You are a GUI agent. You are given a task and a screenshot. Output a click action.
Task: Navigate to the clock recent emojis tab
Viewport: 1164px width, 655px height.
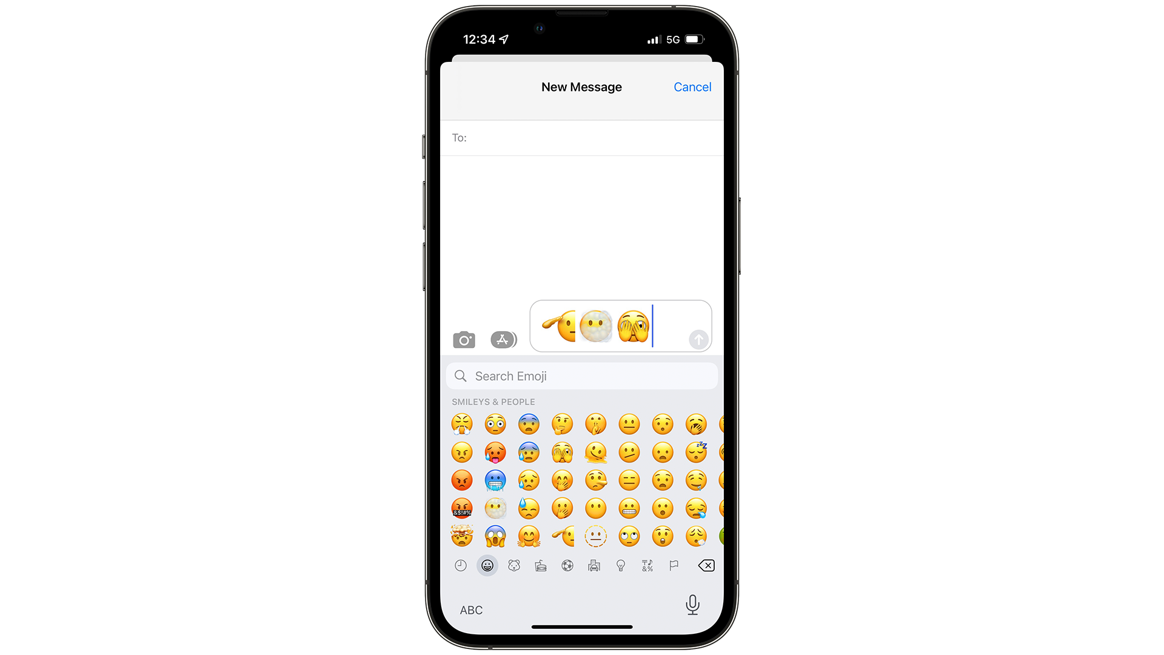coord(461,565)
